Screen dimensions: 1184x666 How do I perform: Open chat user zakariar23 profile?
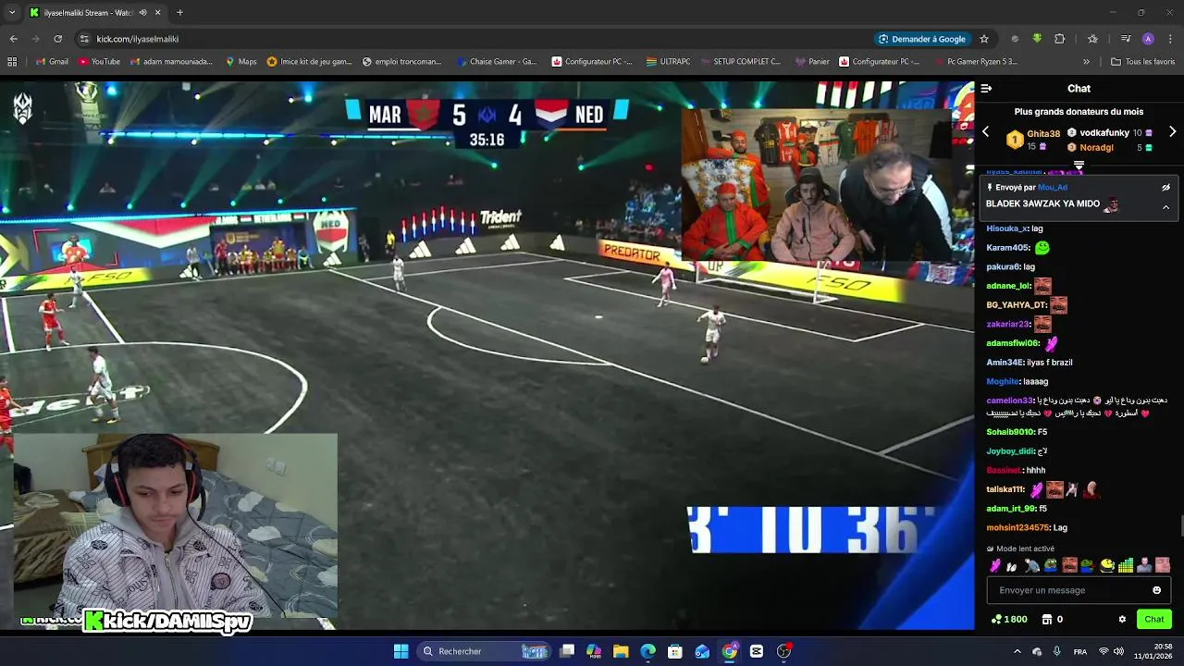(x=1008, y=325)
